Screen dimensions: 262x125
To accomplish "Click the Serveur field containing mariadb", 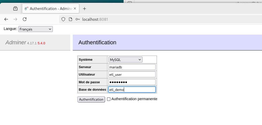I will pos(132,67).
